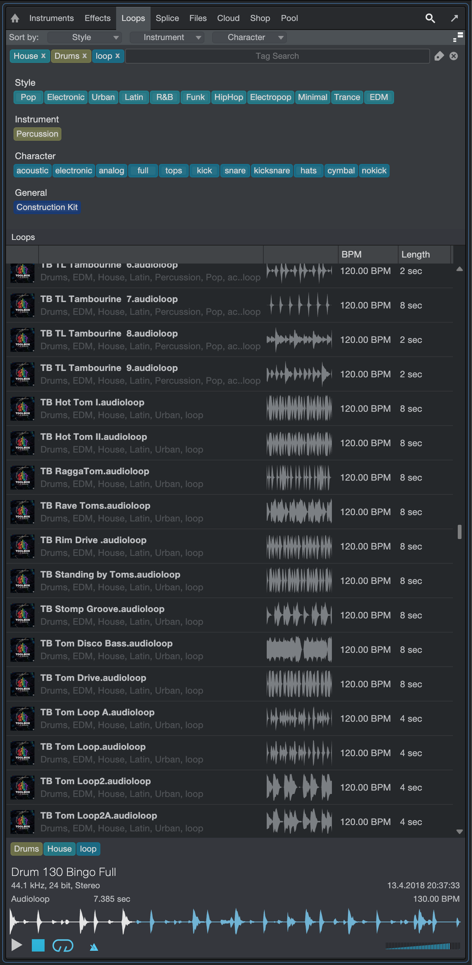Image resolution: width=472 pixels, height=965 pixels.
Task: Select TB Tom Loop2A.audioloop
Action: [x=229, y=822]
